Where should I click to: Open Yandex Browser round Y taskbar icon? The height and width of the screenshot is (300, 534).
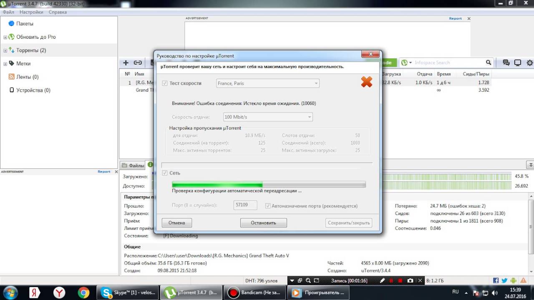60,293
